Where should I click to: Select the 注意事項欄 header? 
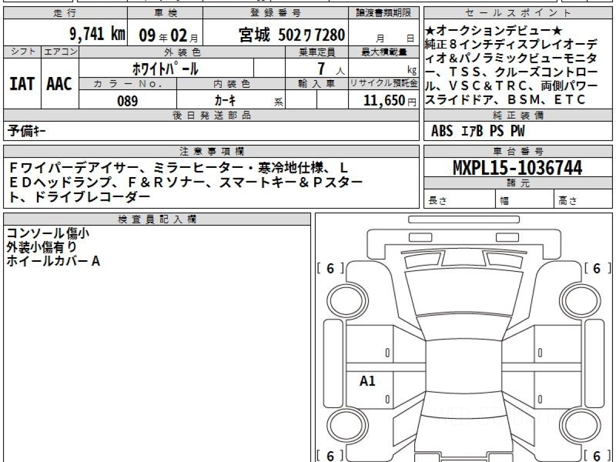click(x=211, y=151)
